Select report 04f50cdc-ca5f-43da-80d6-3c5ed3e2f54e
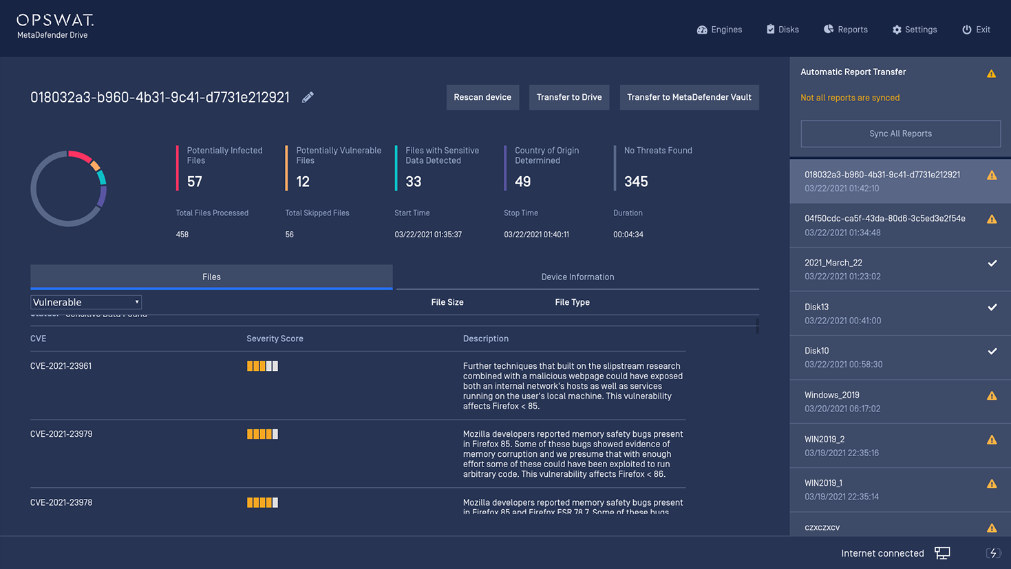1011x569 pixels. pos(900,225)
